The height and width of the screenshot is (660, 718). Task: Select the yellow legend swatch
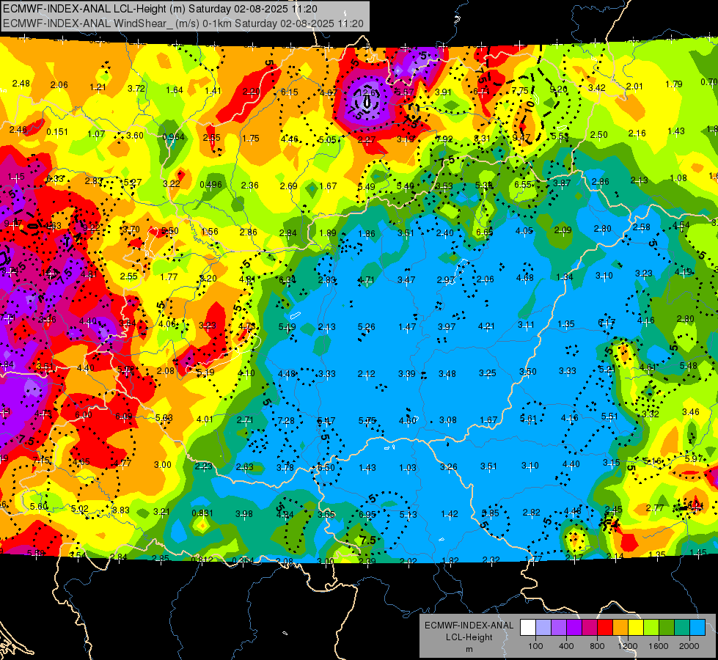(636, 628)
